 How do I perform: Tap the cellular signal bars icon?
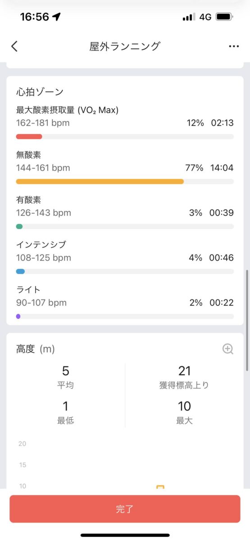point(188,17)
